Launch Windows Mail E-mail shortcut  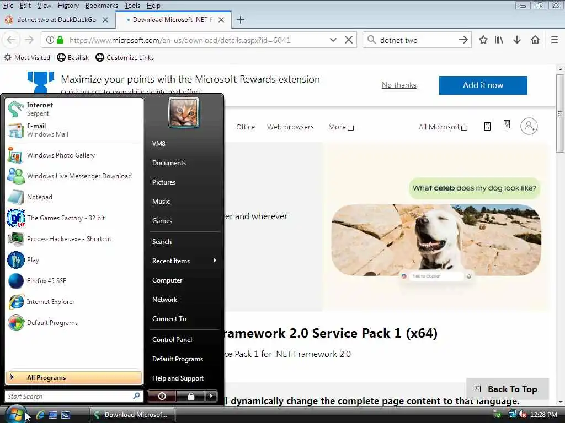pyautogui.click(x=74, y=130)
